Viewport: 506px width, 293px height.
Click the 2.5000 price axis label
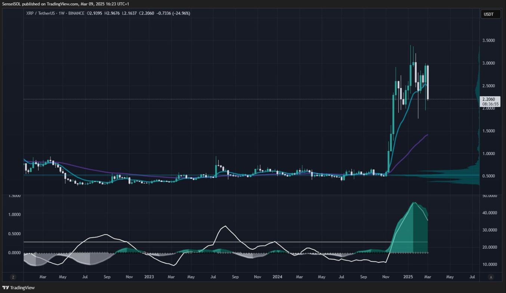coord(489,86)
